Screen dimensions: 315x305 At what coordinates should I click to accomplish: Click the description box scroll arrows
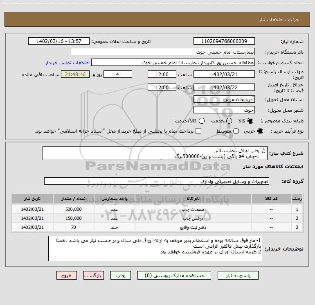(x=264, y=150)
